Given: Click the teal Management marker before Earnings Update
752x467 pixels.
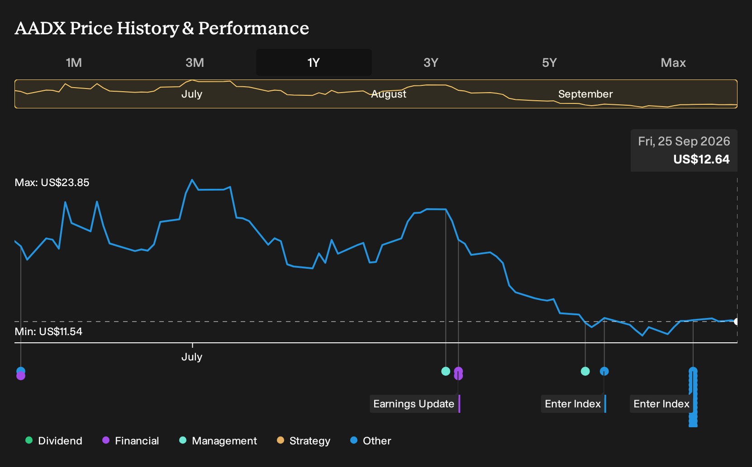Looking at the screenshot, I should (x=446, y=371).
